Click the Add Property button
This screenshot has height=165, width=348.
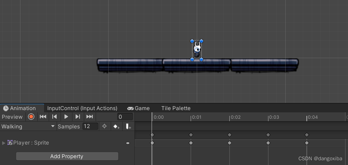tap(67, 156)
